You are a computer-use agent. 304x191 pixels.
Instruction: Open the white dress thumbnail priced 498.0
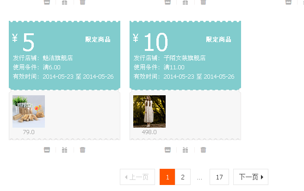[x=149, y=111]
